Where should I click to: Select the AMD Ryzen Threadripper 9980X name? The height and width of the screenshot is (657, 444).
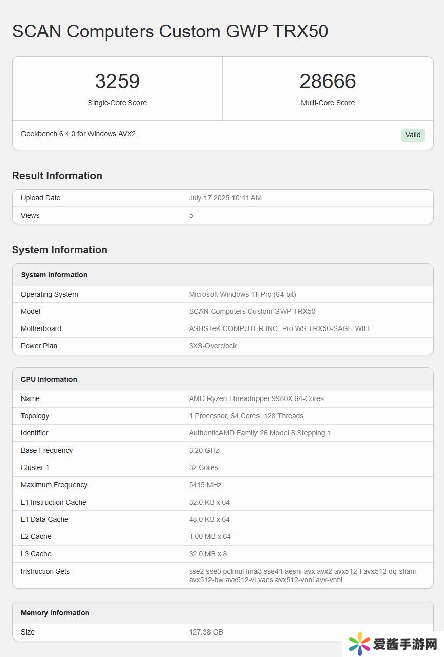coord(256,398)
